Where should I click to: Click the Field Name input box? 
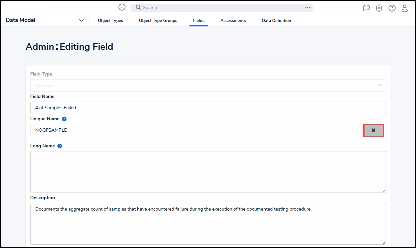click(x=208, y=108)
